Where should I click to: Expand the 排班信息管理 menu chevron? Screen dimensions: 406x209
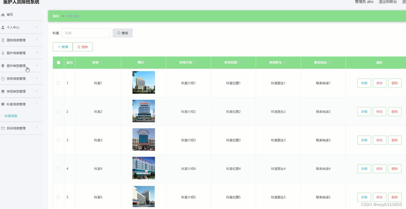[37, 78]
